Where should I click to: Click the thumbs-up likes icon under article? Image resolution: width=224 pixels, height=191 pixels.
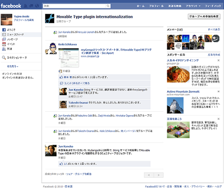[61, 77]
